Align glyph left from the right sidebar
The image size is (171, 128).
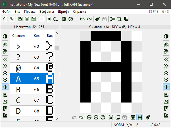[166, 95]
